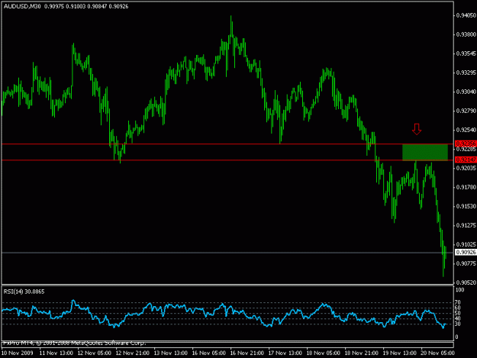
Task: Click the RSI scale value 30
Action: pos(458,324)
